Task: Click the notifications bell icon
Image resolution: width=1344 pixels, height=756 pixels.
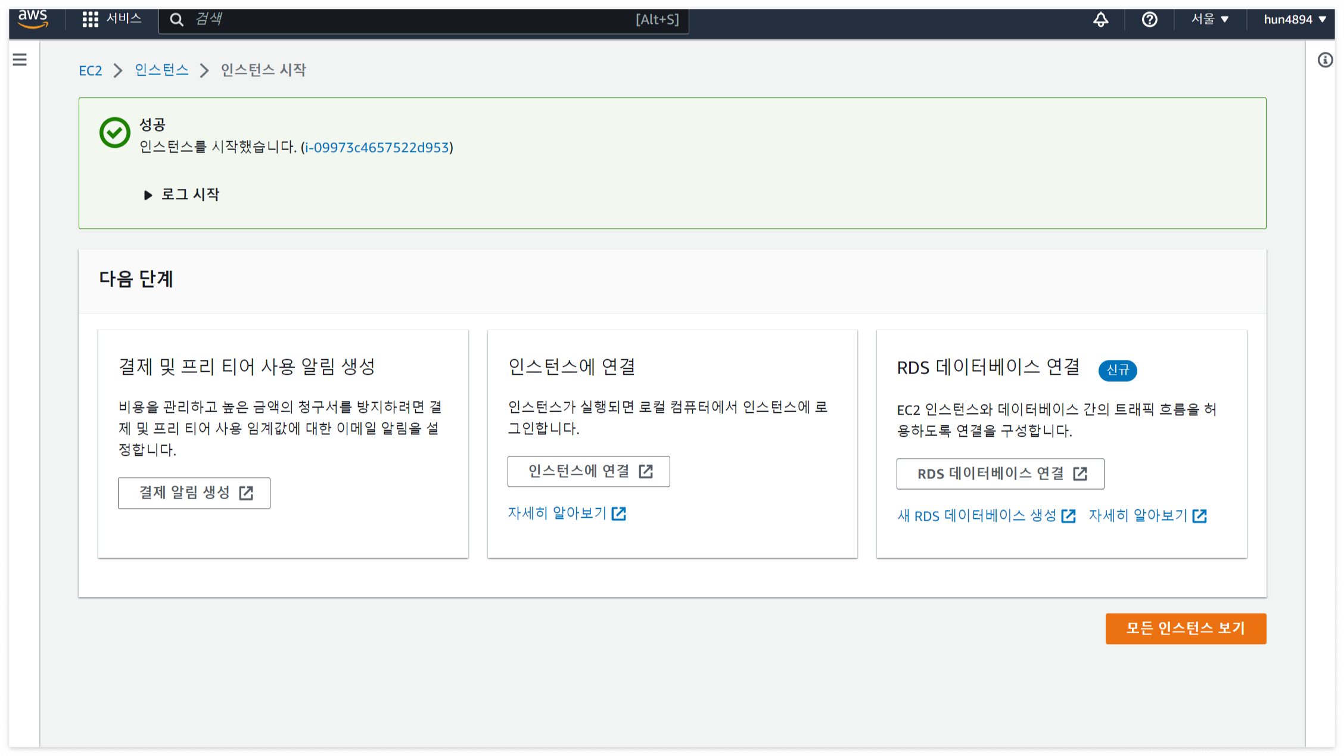Action: coord(1100,20)
